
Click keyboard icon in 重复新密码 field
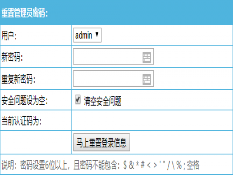(x=146, y=79)
